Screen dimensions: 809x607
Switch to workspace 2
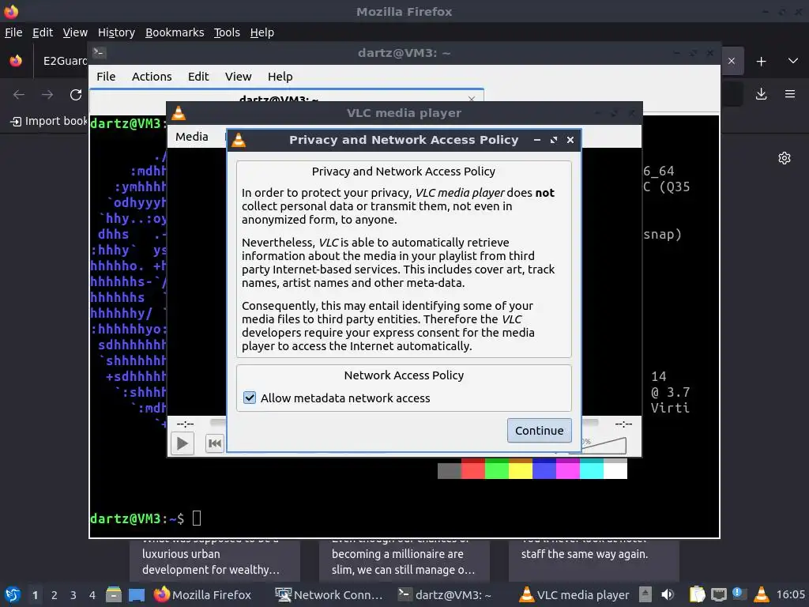[55, 595]
